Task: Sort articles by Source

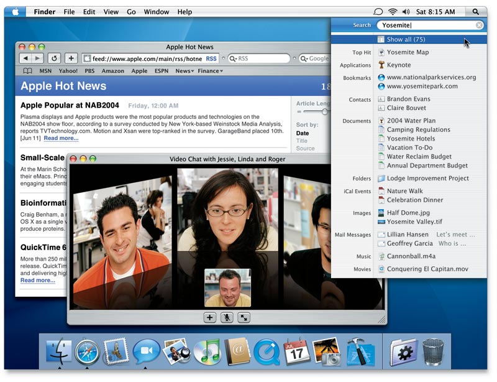Action: 305,148
